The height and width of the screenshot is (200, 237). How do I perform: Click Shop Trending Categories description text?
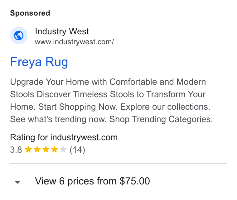(161, 119)
